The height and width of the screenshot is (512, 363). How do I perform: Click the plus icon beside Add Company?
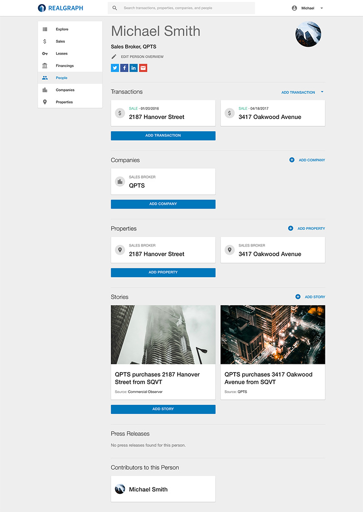pos(292,160)
